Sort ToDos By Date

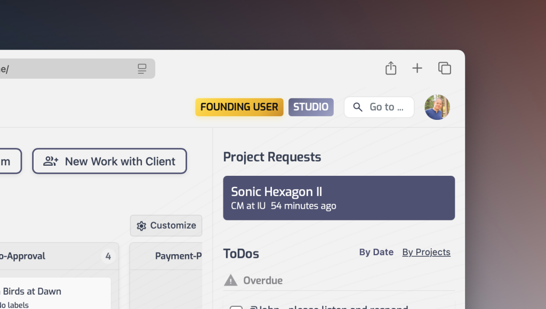point(376,252)
